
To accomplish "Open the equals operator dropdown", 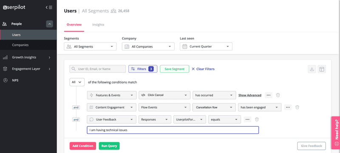I will pyautogui.click(x=224, y=119).
